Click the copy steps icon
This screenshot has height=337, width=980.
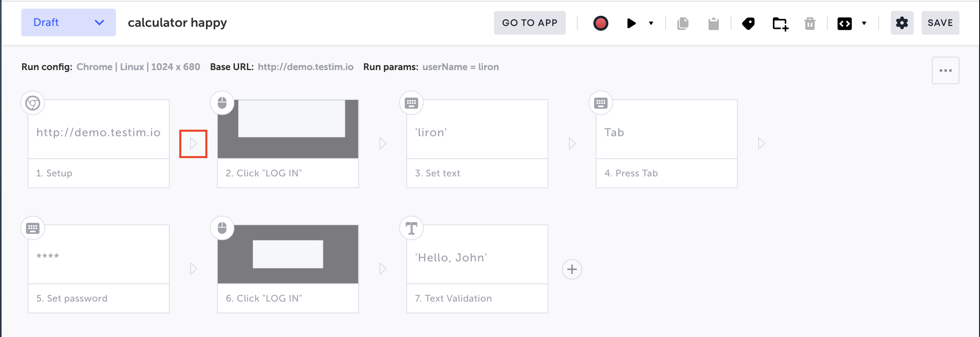683,24
